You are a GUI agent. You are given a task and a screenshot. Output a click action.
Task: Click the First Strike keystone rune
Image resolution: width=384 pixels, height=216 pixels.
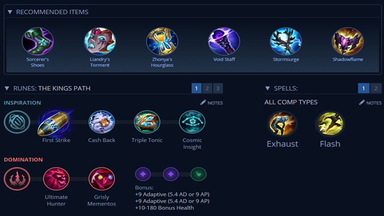tap(56, 123)
